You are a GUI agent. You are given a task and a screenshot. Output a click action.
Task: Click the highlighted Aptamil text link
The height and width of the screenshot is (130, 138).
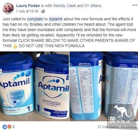click(x=56, y=19)
